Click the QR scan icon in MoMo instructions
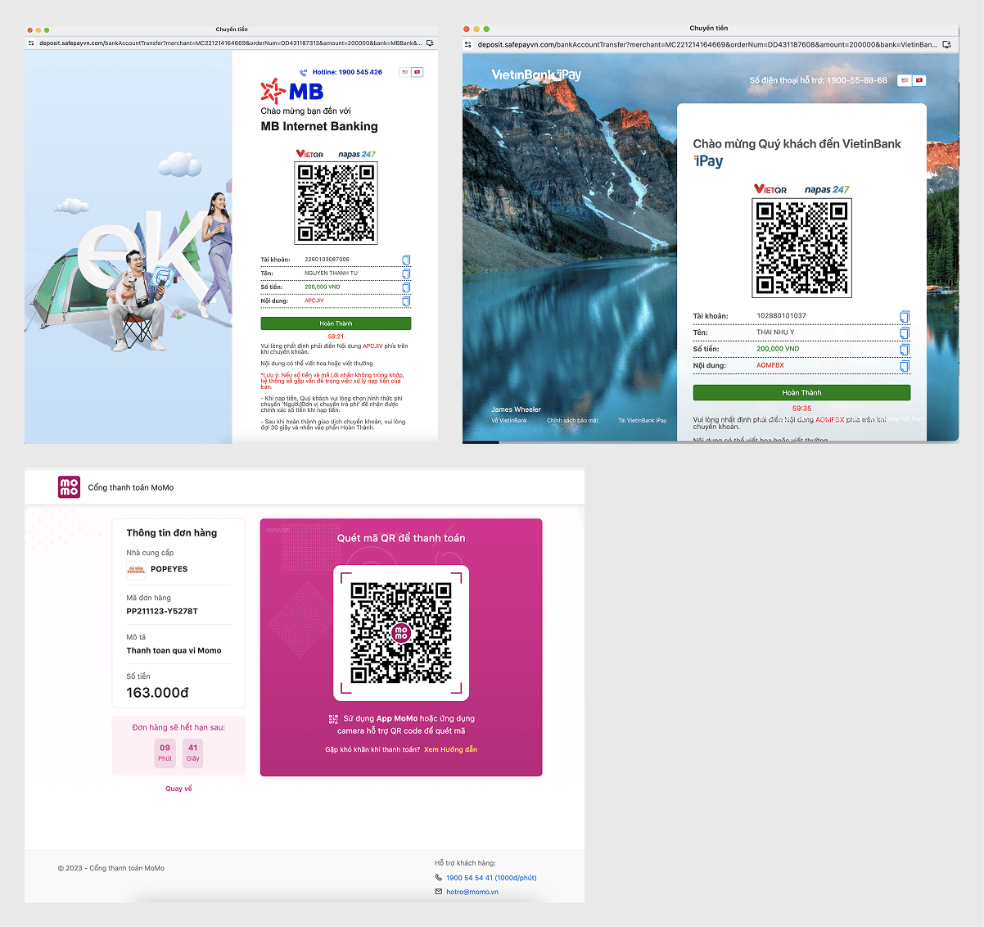This screenshot has height=927, width=984. pyautogui.click(x=333, y=718)
